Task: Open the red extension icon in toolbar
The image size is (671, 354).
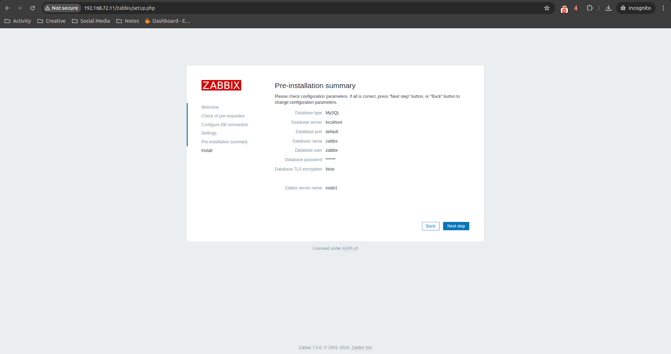Action: (x=564, y=8)
